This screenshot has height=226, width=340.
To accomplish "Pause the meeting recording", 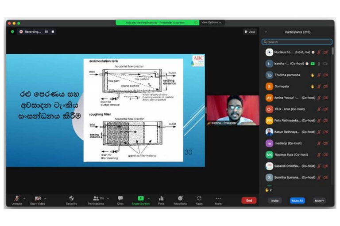I will pyautogui.click(x=46, y=32).
